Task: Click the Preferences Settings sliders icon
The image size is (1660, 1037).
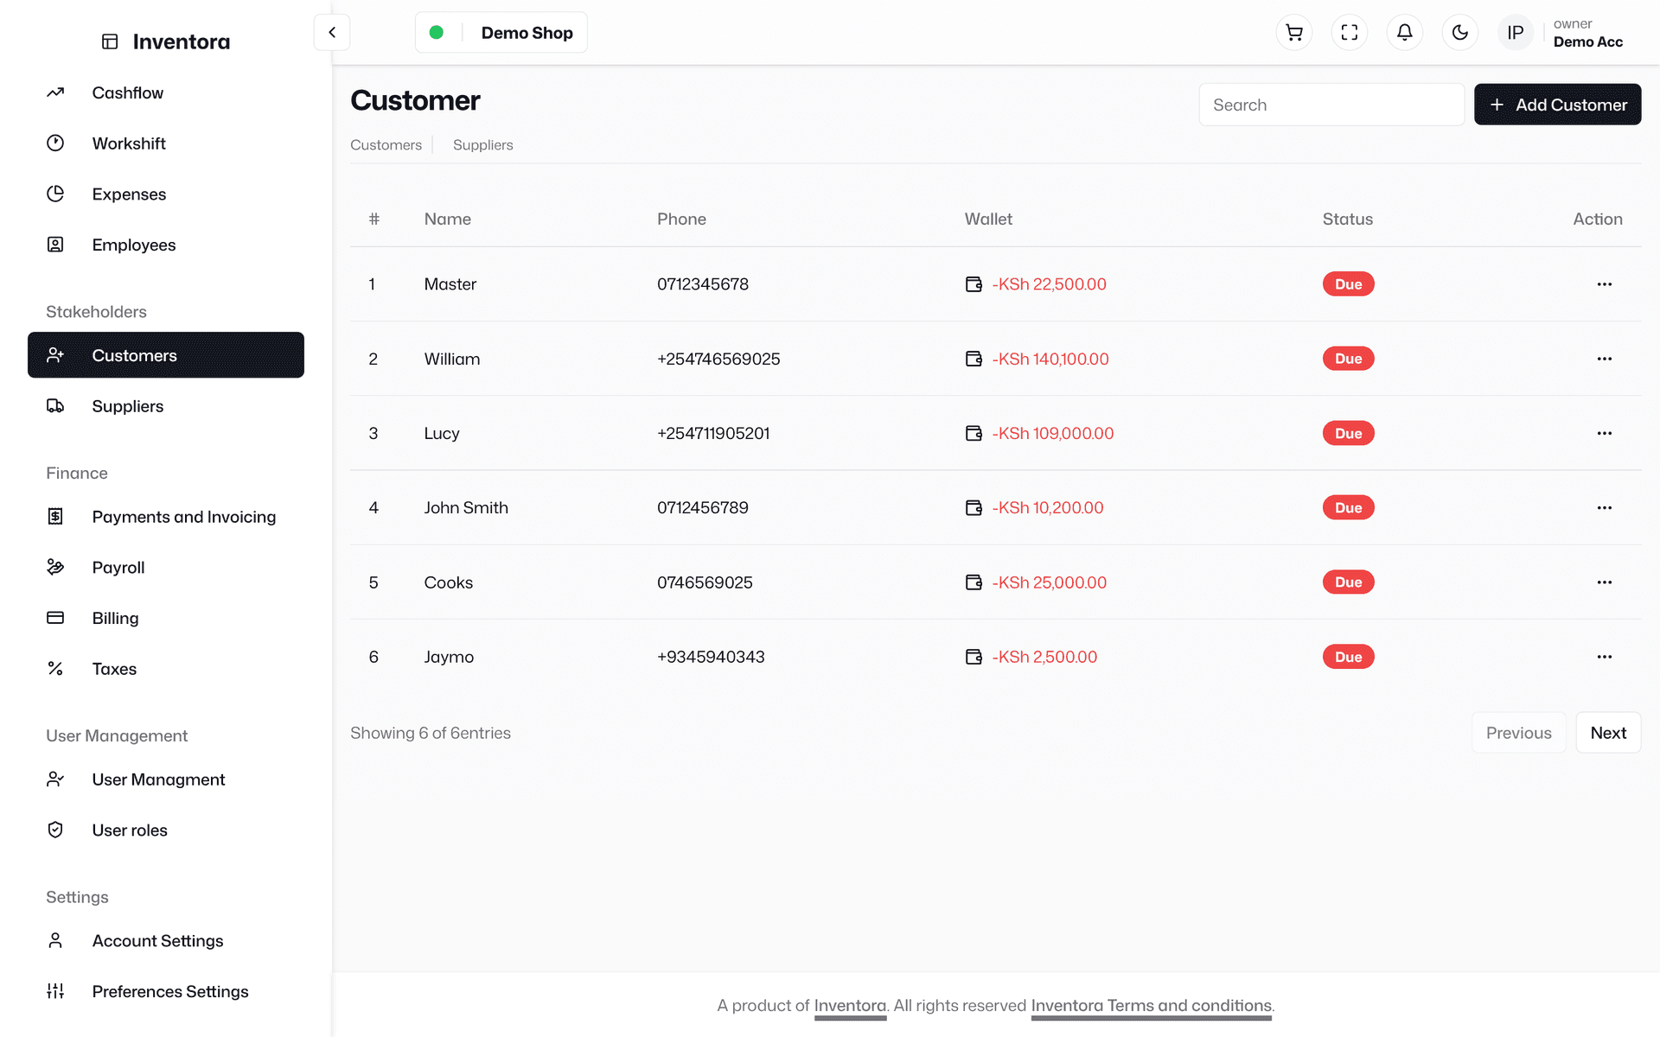Action: 55,991
